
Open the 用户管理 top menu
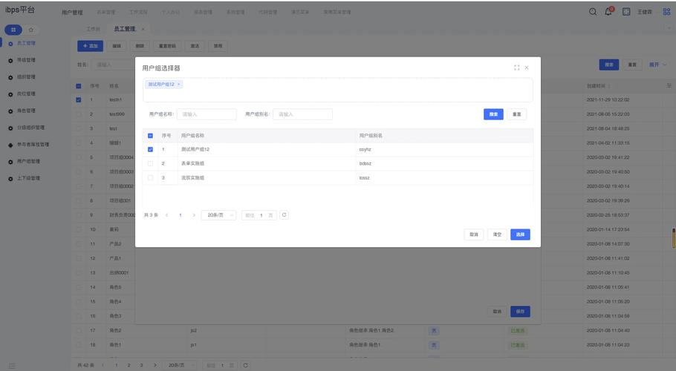(72, 13)
